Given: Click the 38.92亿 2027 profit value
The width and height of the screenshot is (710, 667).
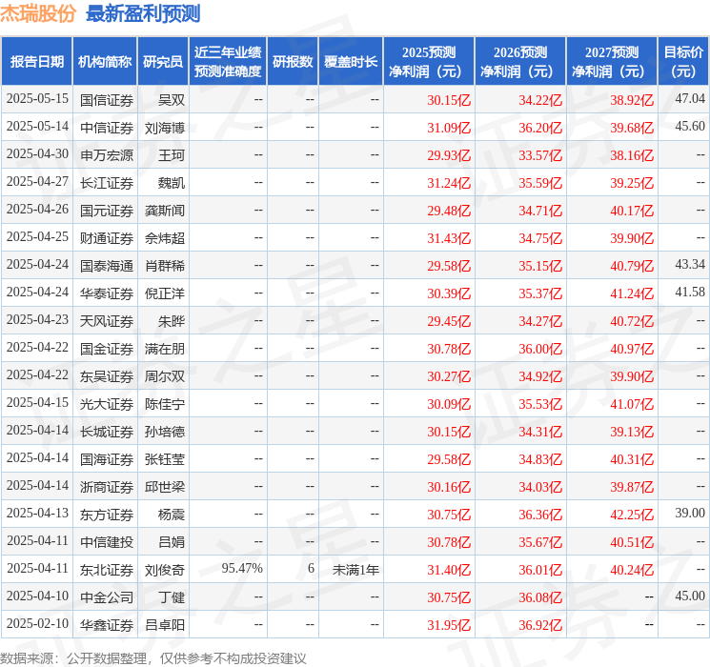Looking at the screenshot, I should [x=632, y=100].
